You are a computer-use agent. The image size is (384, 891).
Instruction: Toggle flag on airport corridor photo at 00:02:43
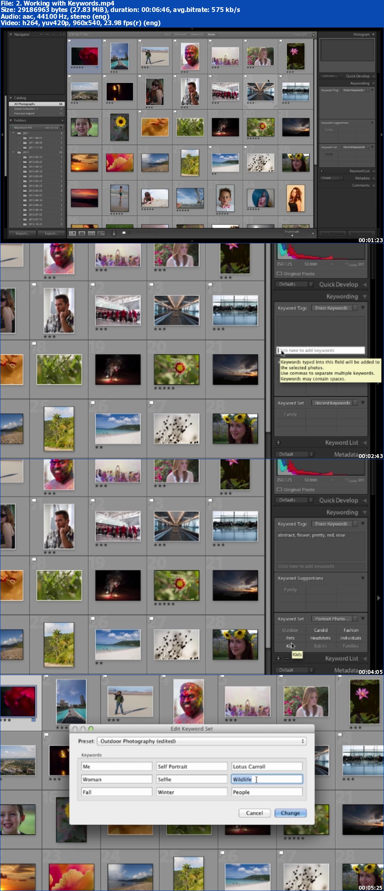coord(151,285)
